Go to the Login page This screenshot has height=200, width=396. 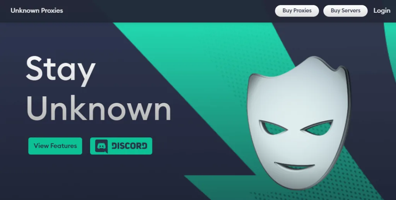pyautogui.click(x=382, y=10)
